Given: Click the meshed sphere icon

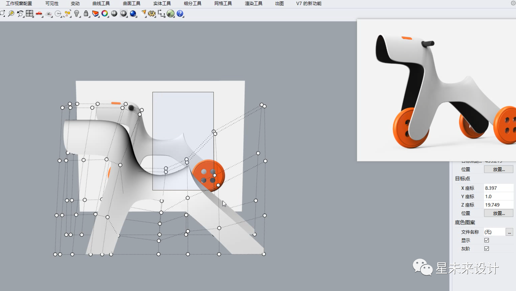Looking at the screenshot, I should coord(124,14).
